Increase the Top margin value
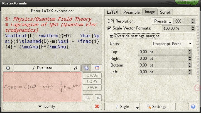The width and height of the screenshot is (201, 113). [x=190, y=50]
